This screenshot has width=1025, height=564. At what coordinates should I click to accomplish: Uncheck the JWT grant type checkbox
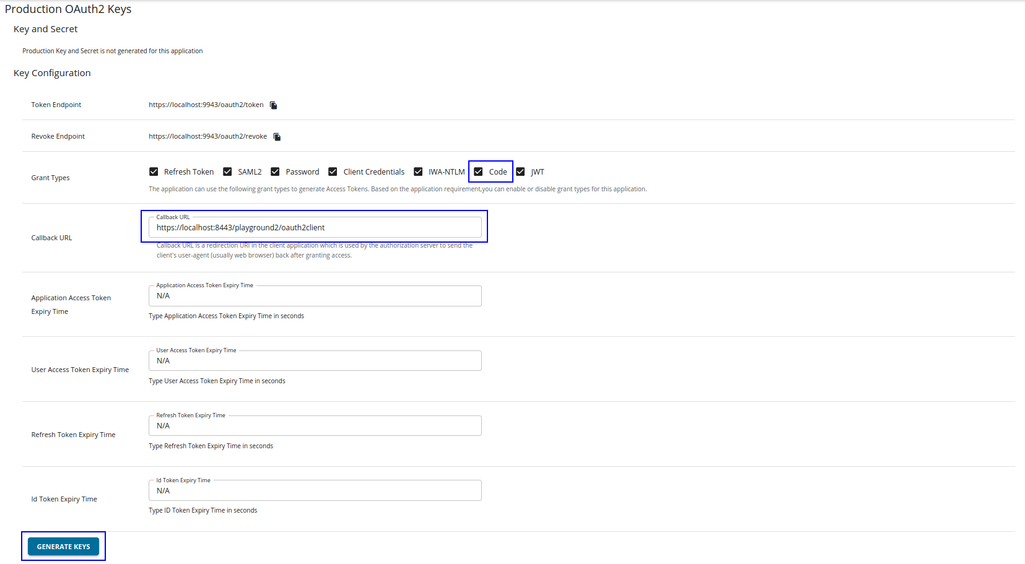click(521, 171)
